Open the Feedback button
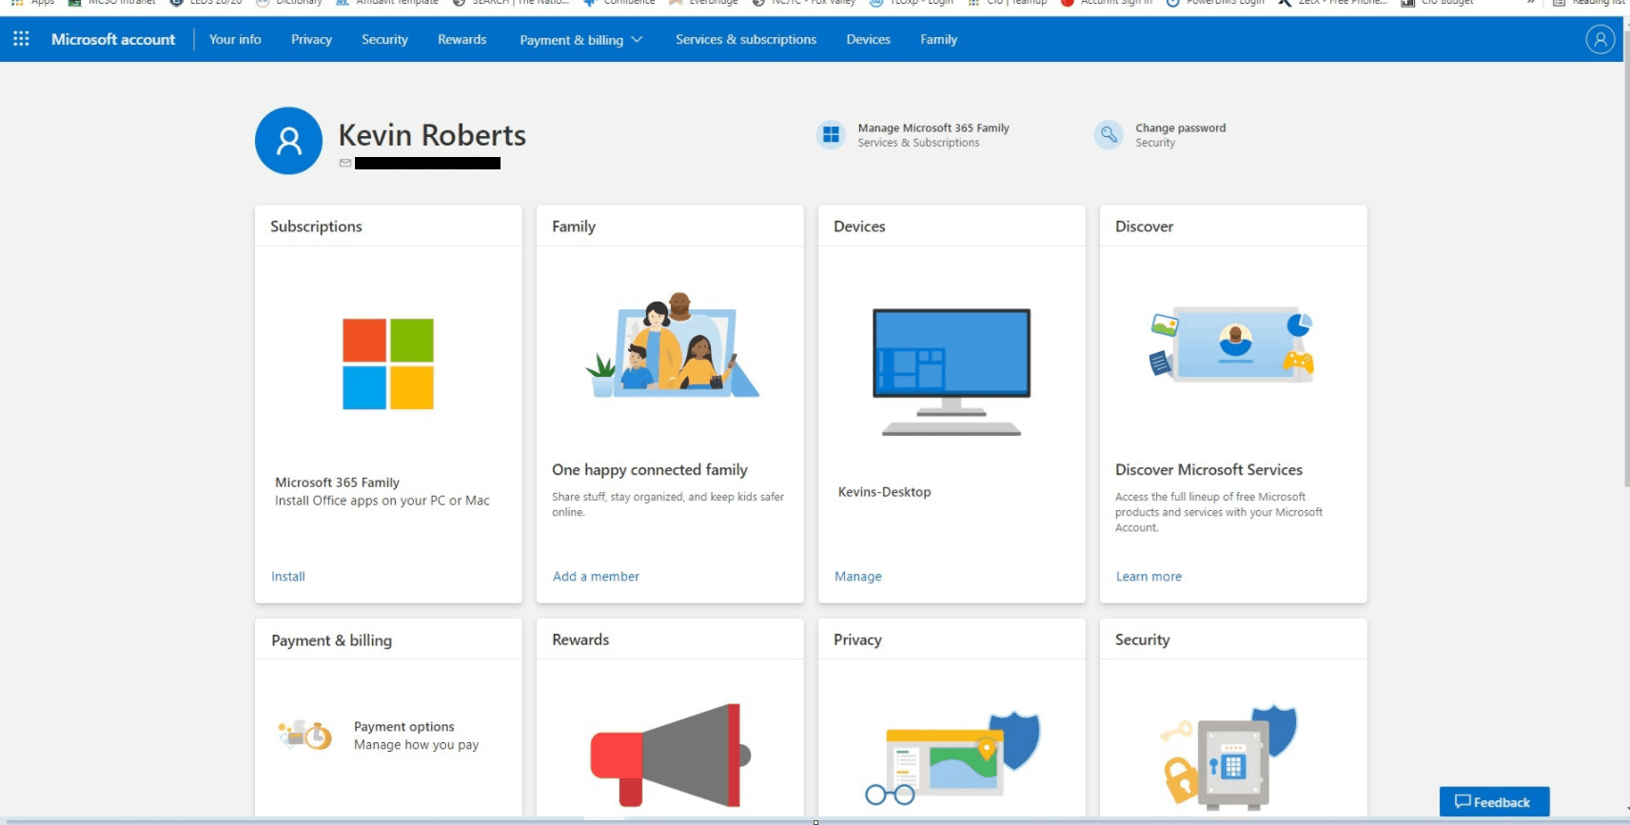This screenshot has height=825, width=1630. 1494,802
